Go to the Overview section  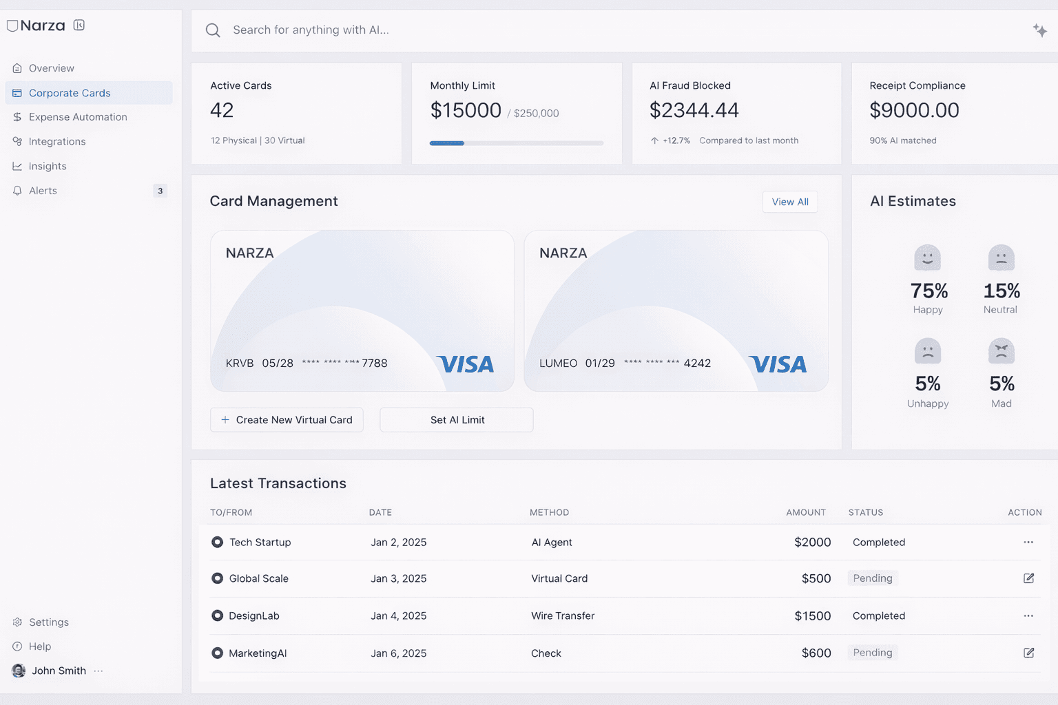(x=51, y=68)
